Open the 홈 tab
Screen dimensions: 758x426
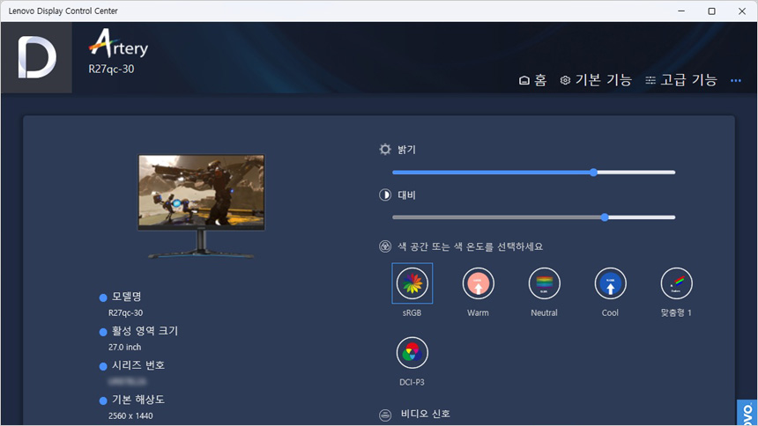(532, 80)
